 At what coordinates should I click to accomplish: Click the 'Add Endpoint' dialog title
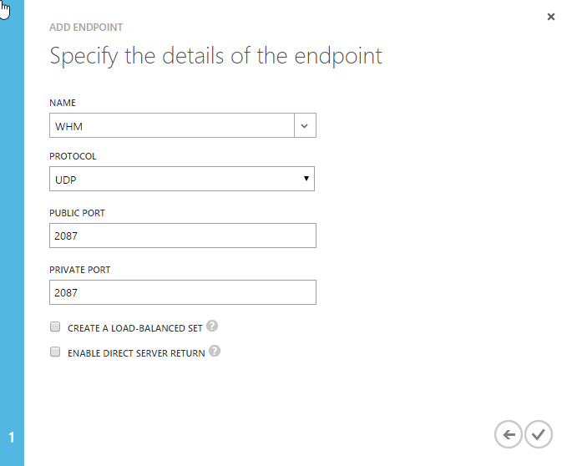86,28
